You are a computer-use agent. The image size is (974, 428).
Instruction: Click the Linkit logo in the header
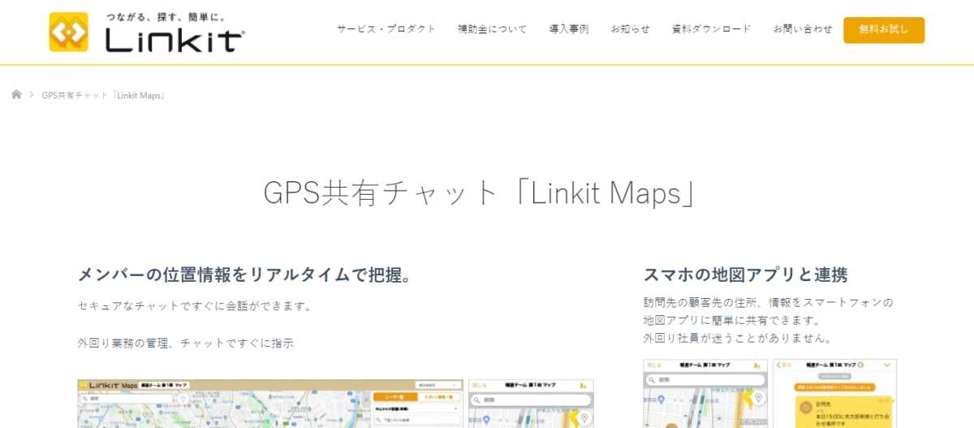[147, 32]
